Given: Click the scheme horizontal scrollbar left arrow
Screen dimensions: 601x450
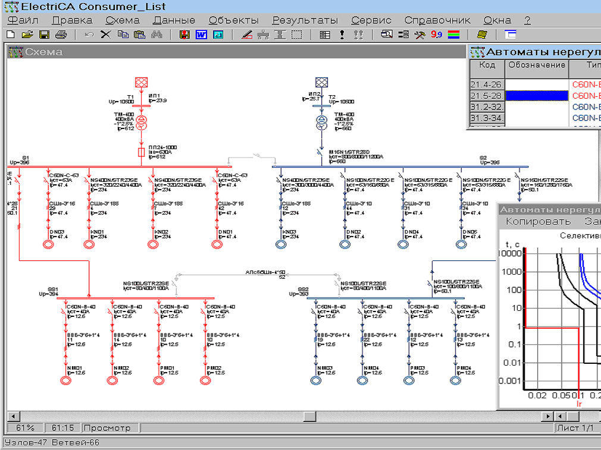Looking at the screenshot, I should click(14, 416).
